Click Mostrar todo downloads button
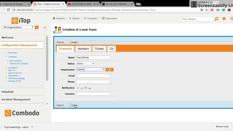This screenshot has width=233, height=131. (222, 127)
